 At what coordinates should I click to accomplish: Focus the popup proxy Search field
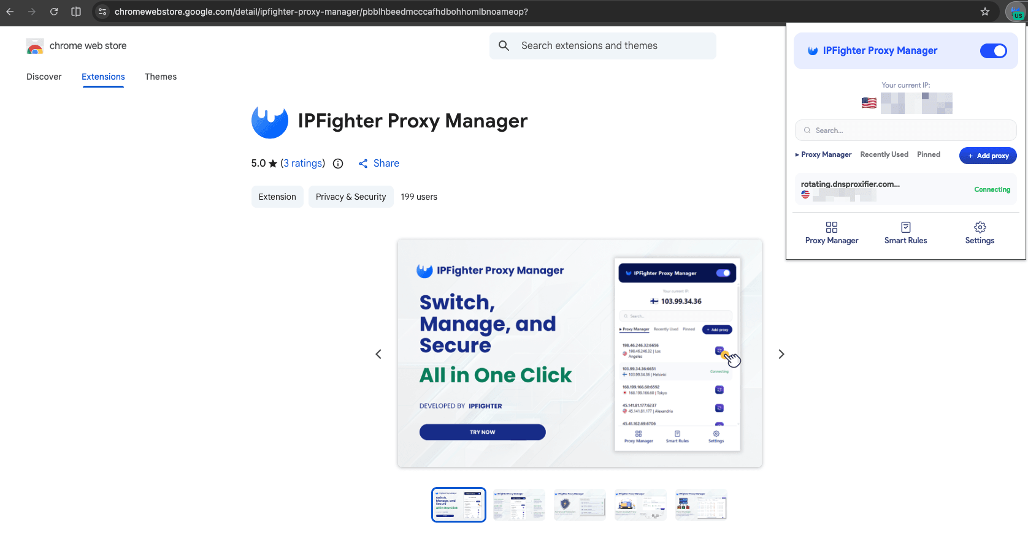pos(906,130)
